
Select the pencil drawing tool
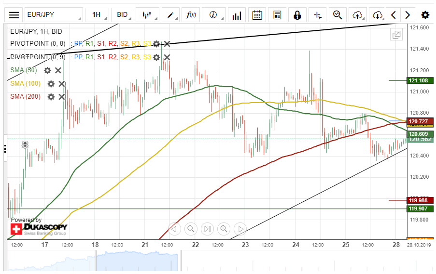(x=170, y=15)
